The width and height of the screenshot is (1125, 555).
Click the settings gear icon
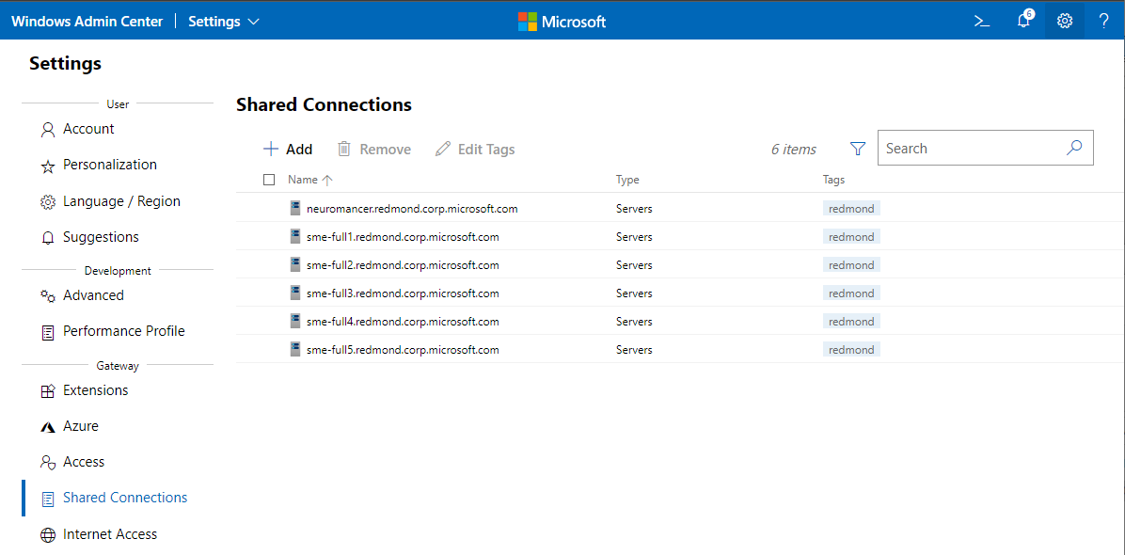click(x=1065, y=21)
